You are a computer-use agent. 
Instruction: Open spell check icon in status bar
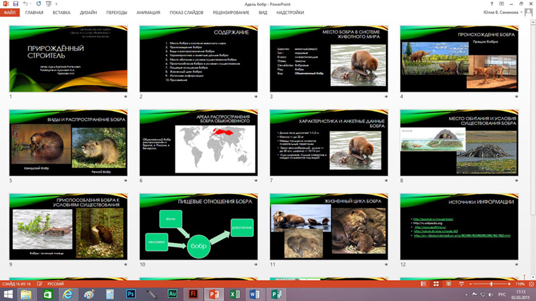[x=38, y=284]
